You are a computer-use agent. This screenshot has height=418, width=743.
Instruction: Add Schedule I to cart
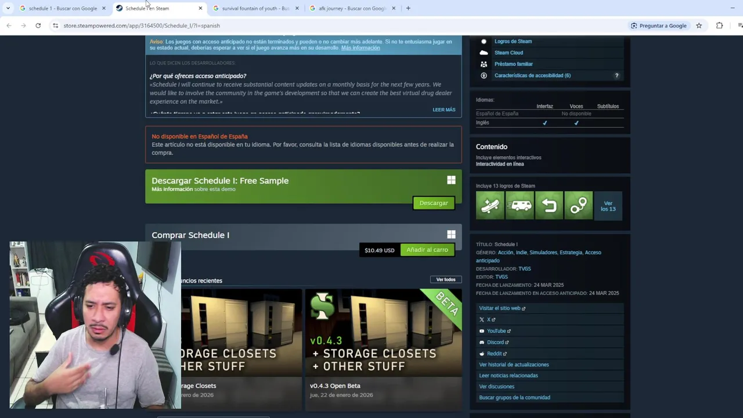click(x=427, y=250)
